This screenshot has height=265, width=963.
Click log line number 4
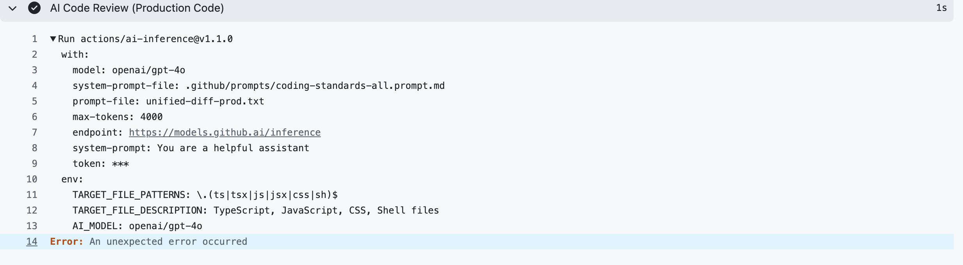(x=34, y=86)
